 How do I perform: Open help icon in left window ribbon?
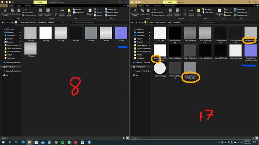click(x=128, y=6)
